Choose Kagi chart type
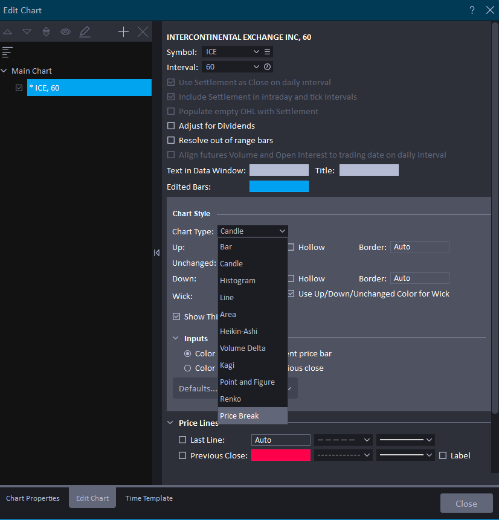The width and height of the screenshot is (499, 520). [253, 365]
